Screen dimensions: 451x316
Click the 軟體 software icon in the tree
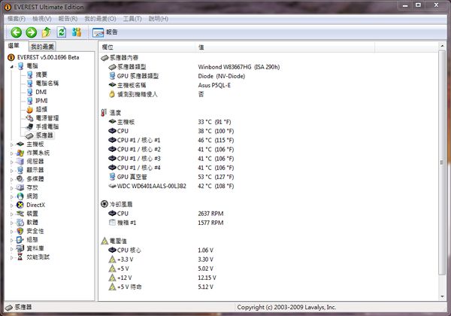20,222
